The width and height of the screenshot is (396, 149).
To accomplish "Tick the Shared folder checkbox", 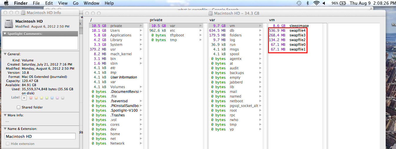I will pyautogui.click(x=19, y=107).
